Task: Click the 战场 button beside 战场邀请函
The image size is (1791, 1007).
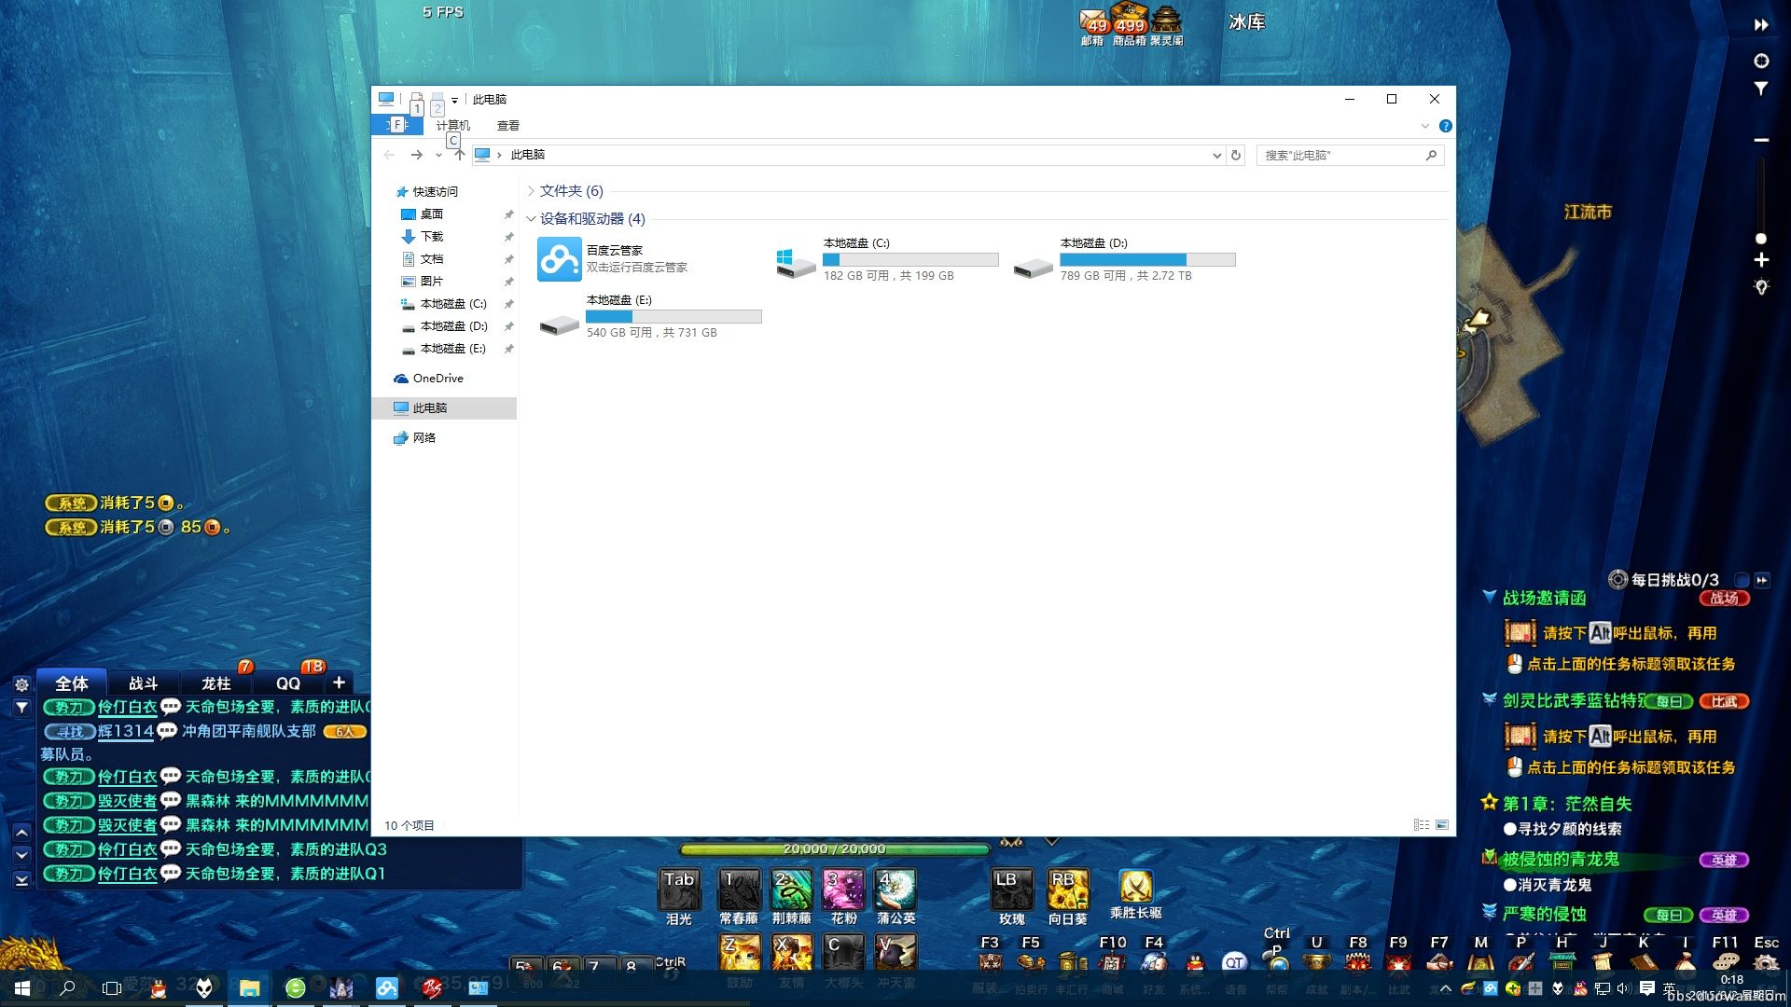Action: (1724, 598)
